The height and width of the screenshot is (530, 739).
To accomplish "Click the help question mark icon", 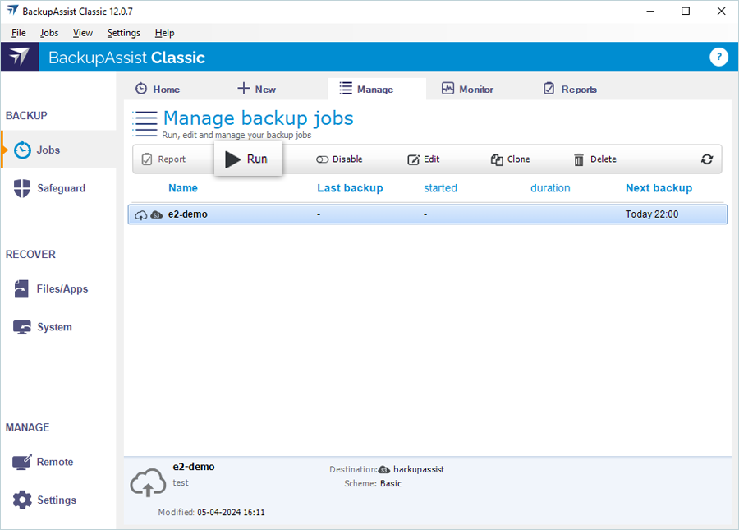I will tap(718, 57).
